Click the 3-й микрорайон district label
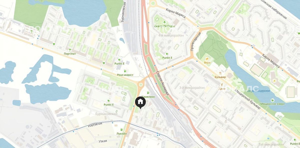The width and height of the screenshot is (300, 148). point(192,88)
